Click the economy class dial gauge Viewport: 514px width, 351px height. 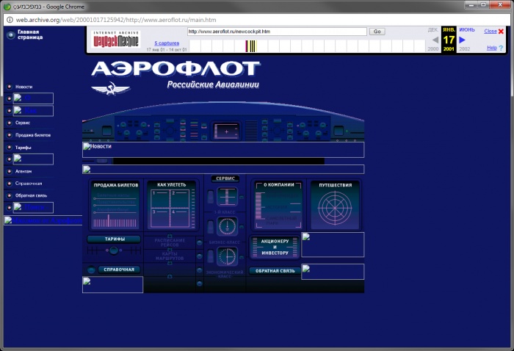(x=227, y=257)
